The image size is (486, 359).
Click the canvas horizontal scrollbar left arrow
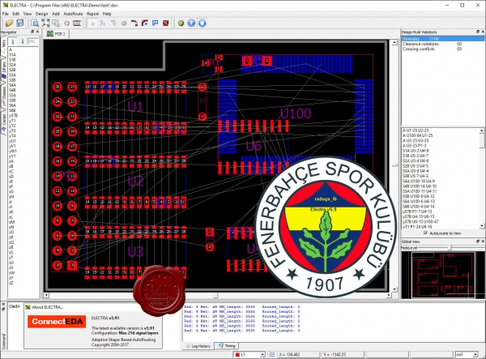[46, 295]
